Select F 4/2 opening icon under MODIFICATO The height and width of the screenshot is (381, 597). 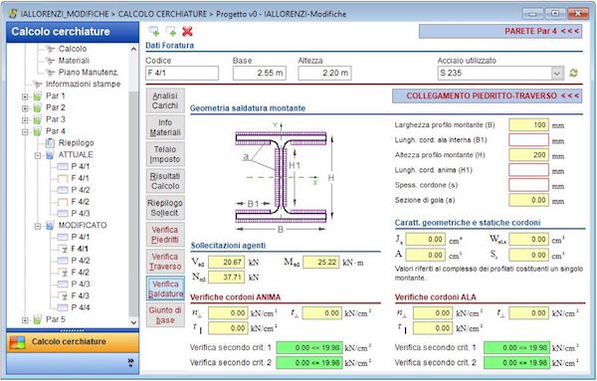point(63,273)
